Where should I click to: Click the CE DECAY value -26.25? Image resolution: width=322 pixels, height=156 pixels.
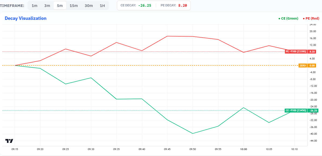(x=145, y=5)
